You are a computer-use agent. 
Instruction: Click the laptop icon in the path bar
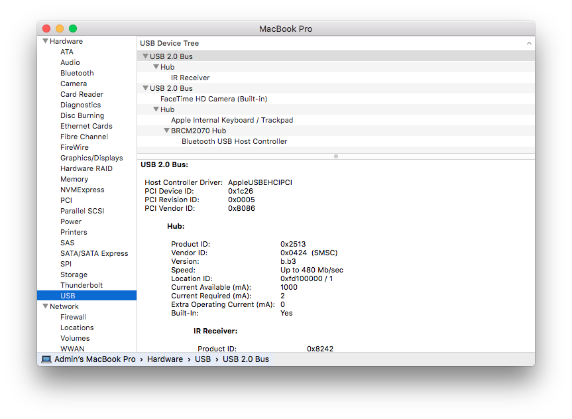point(46,359)
